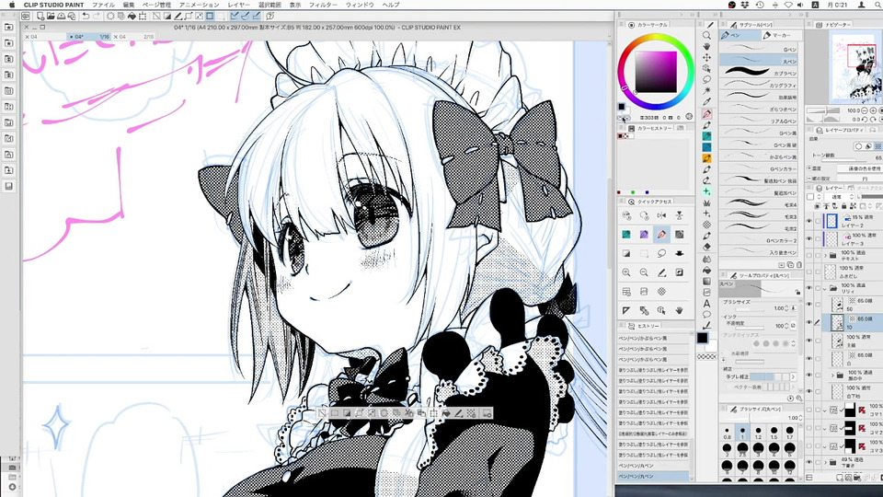Select the Zoom magnifier tool
This screenshot has width=883, height=497.
click(706, 36)
